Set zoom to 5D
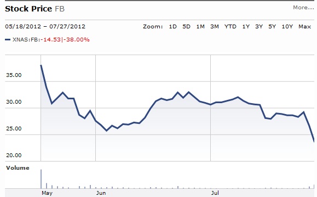Viewport: 317px width, 197px height. [x=186, y=27]
